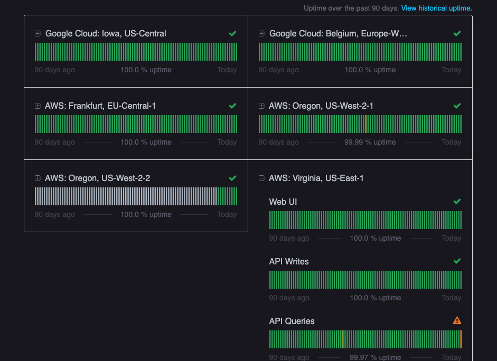Expand Google Cloud: Iowa, US-Central group

click(37, 34)
